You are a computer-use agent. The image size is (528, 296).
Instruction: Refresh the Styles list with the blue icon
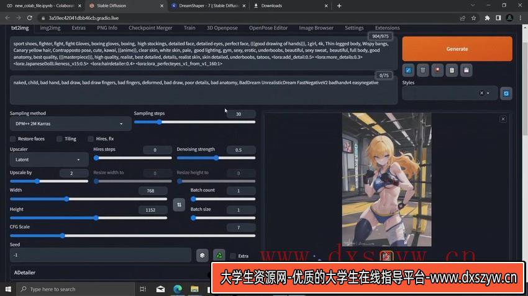coord(506,94)
